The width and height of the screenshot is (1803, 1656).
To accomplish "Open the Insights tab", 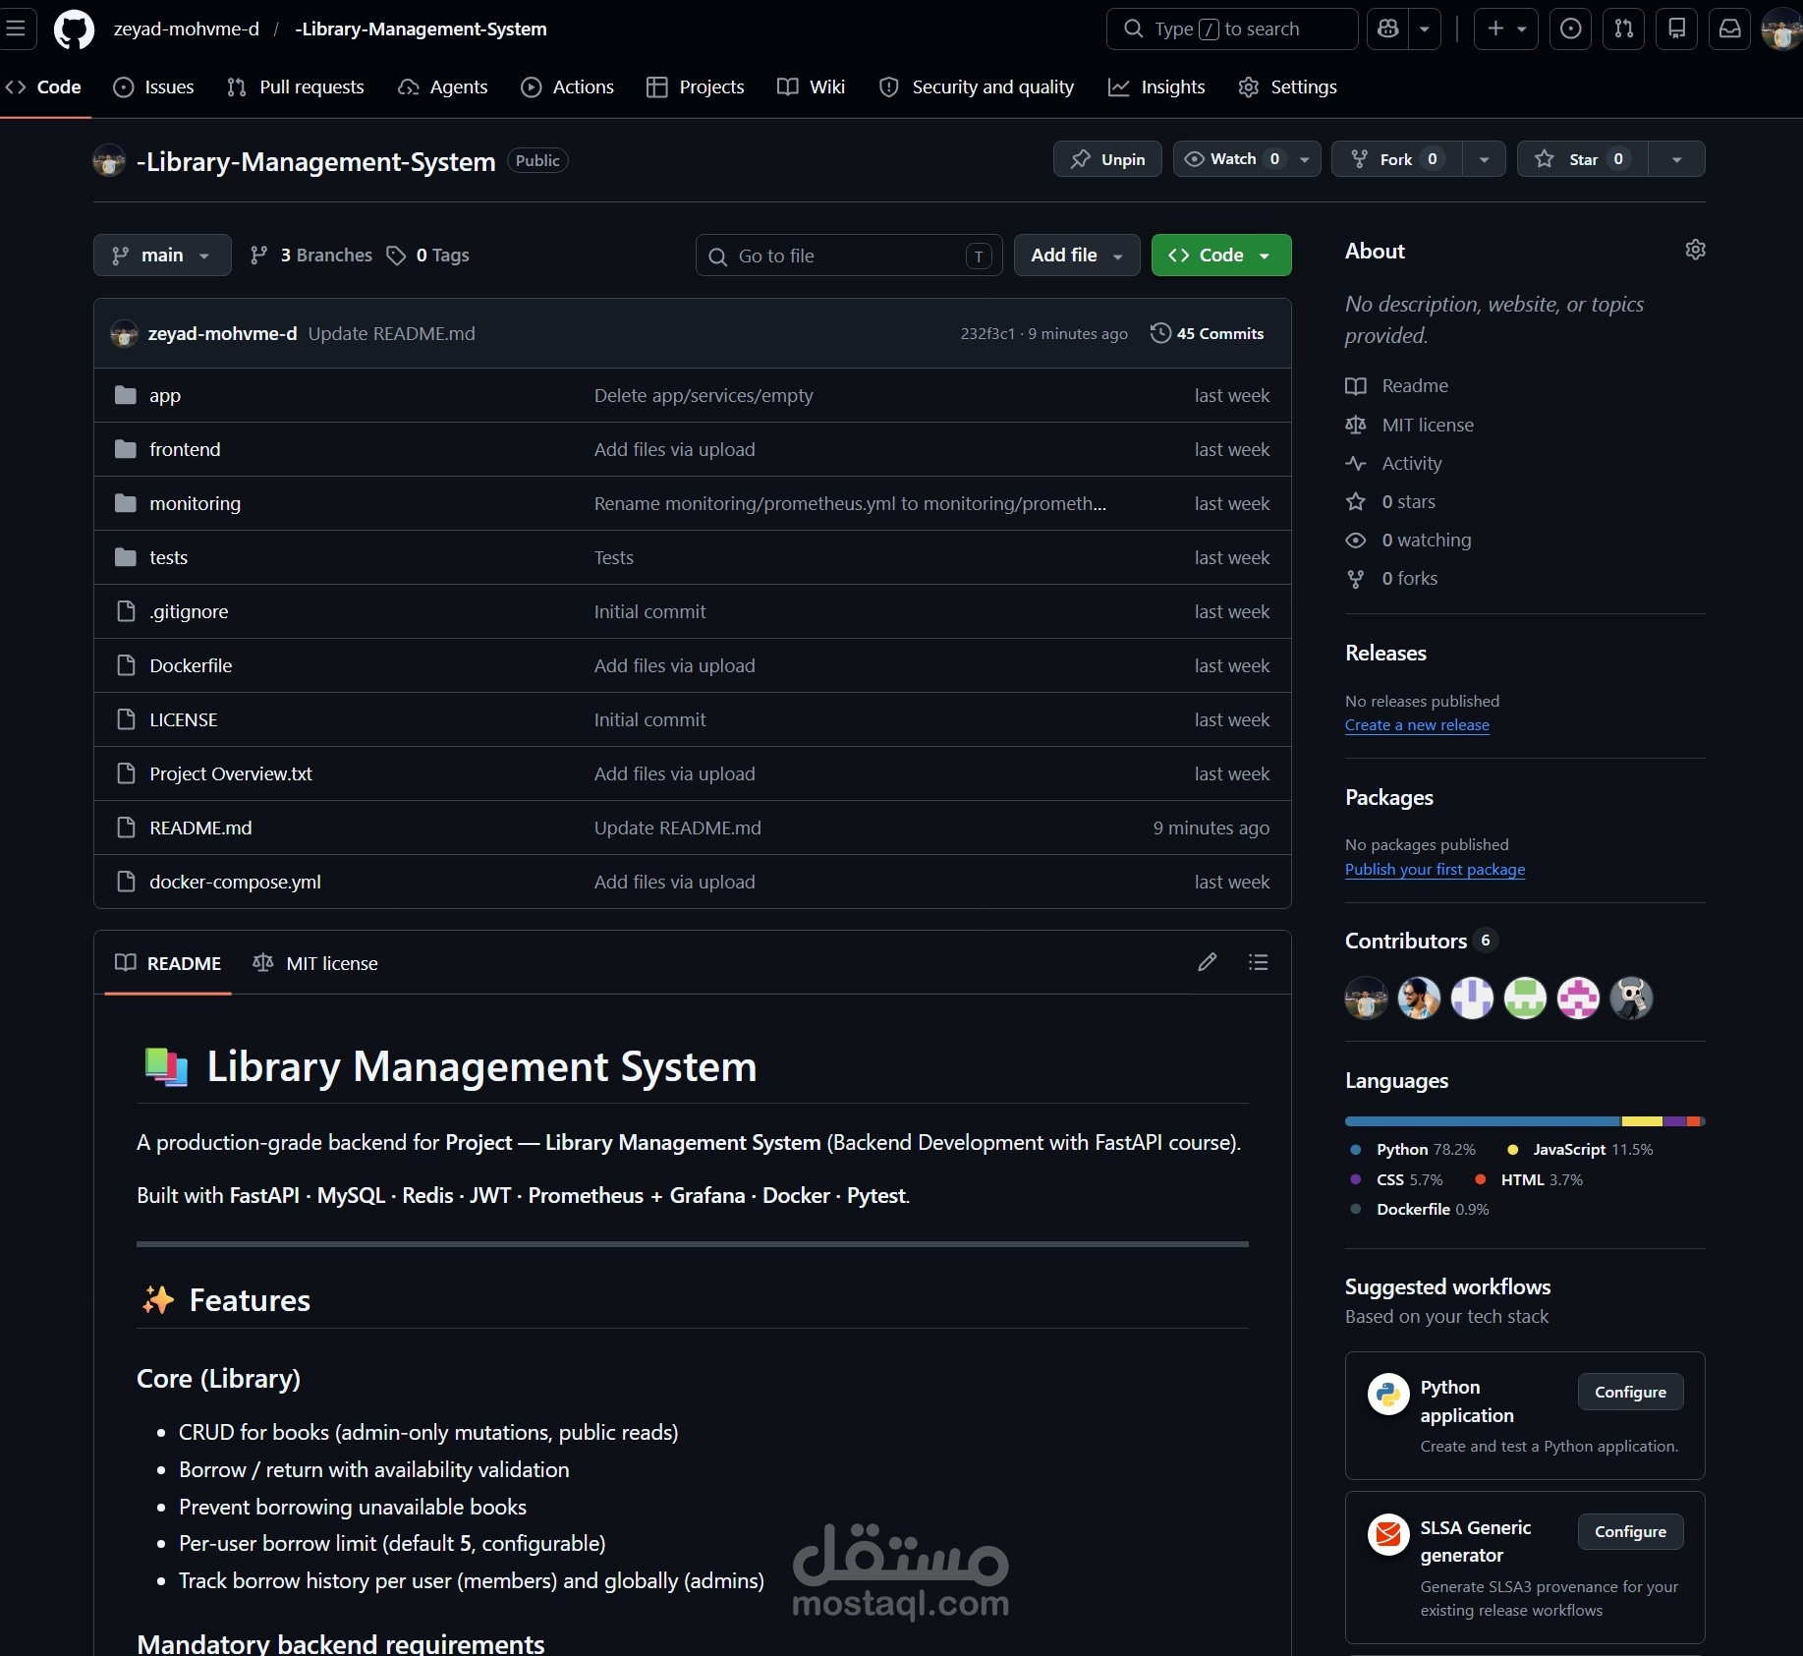I will click(1156, 86).
